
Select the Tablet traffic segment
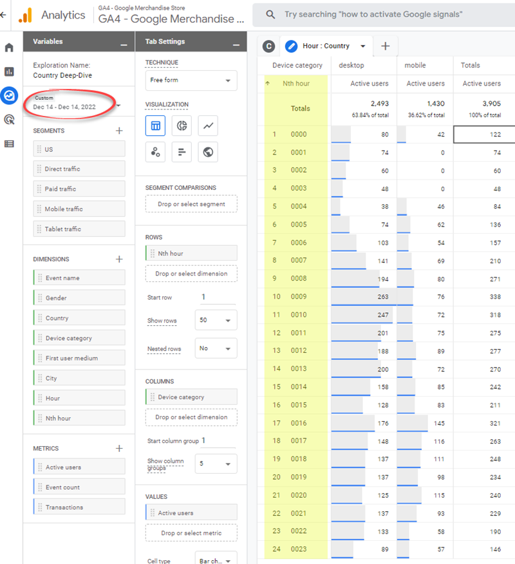coord(79,229)
